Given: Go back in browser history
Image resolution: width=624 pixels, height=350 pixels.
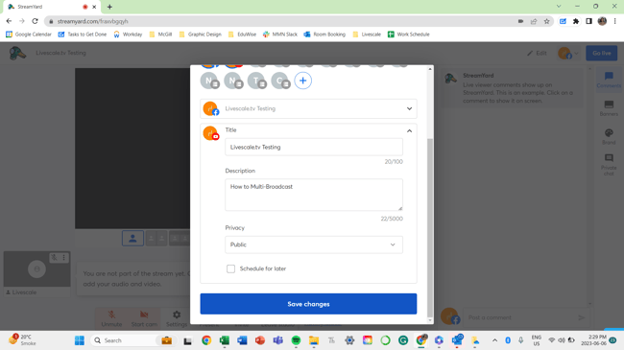Looking at the screenshot, I should (x=9, y=21).
